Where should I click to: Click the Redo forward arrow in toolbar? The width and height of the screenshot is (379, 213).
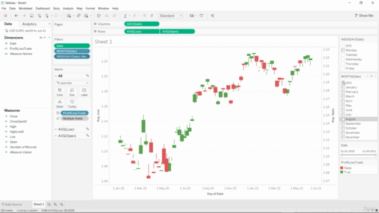click(24, 16)
